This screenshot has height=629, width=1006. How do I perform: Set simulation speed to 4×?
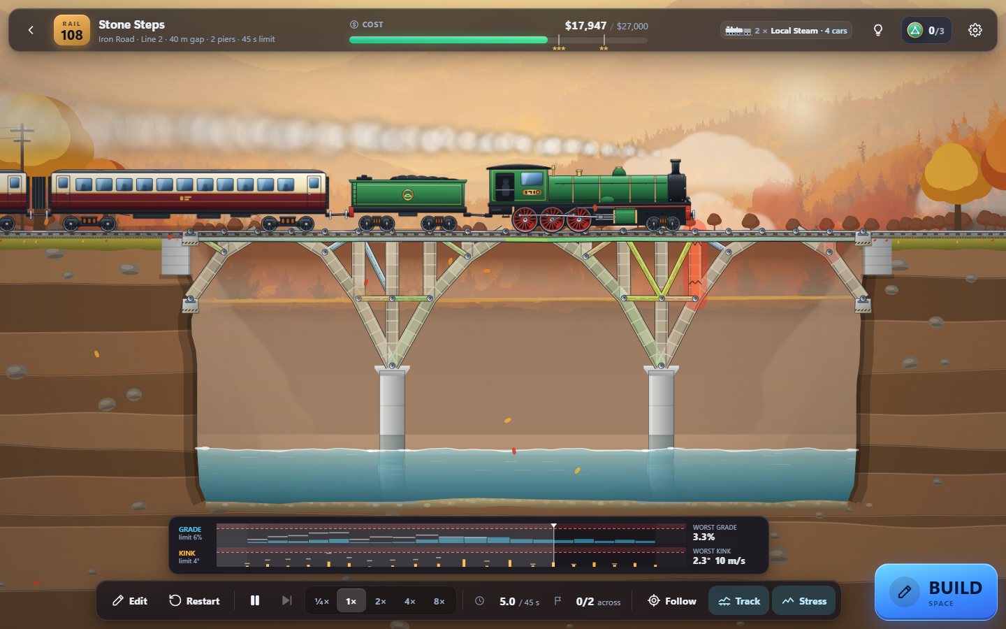[x=410, y=601]
